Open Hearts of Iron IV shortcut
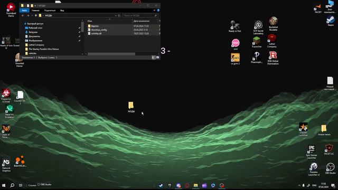The image size is (338, 190). (6, 43)
